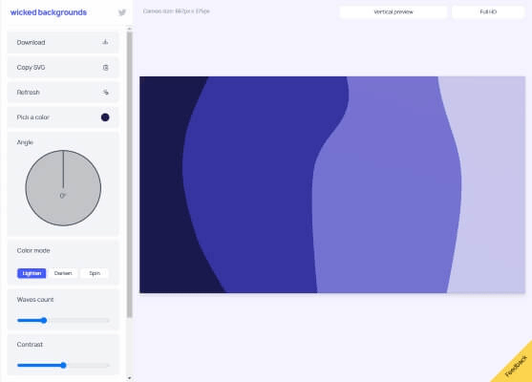Click the Vertical preview button
Viewport: 532px width, 382px height.
coord(394,12)
